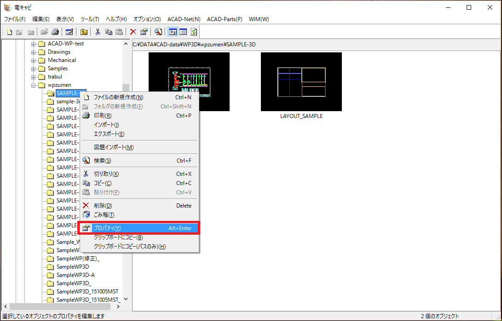Select エクスポート(E) from context menu

pos(109,134)
